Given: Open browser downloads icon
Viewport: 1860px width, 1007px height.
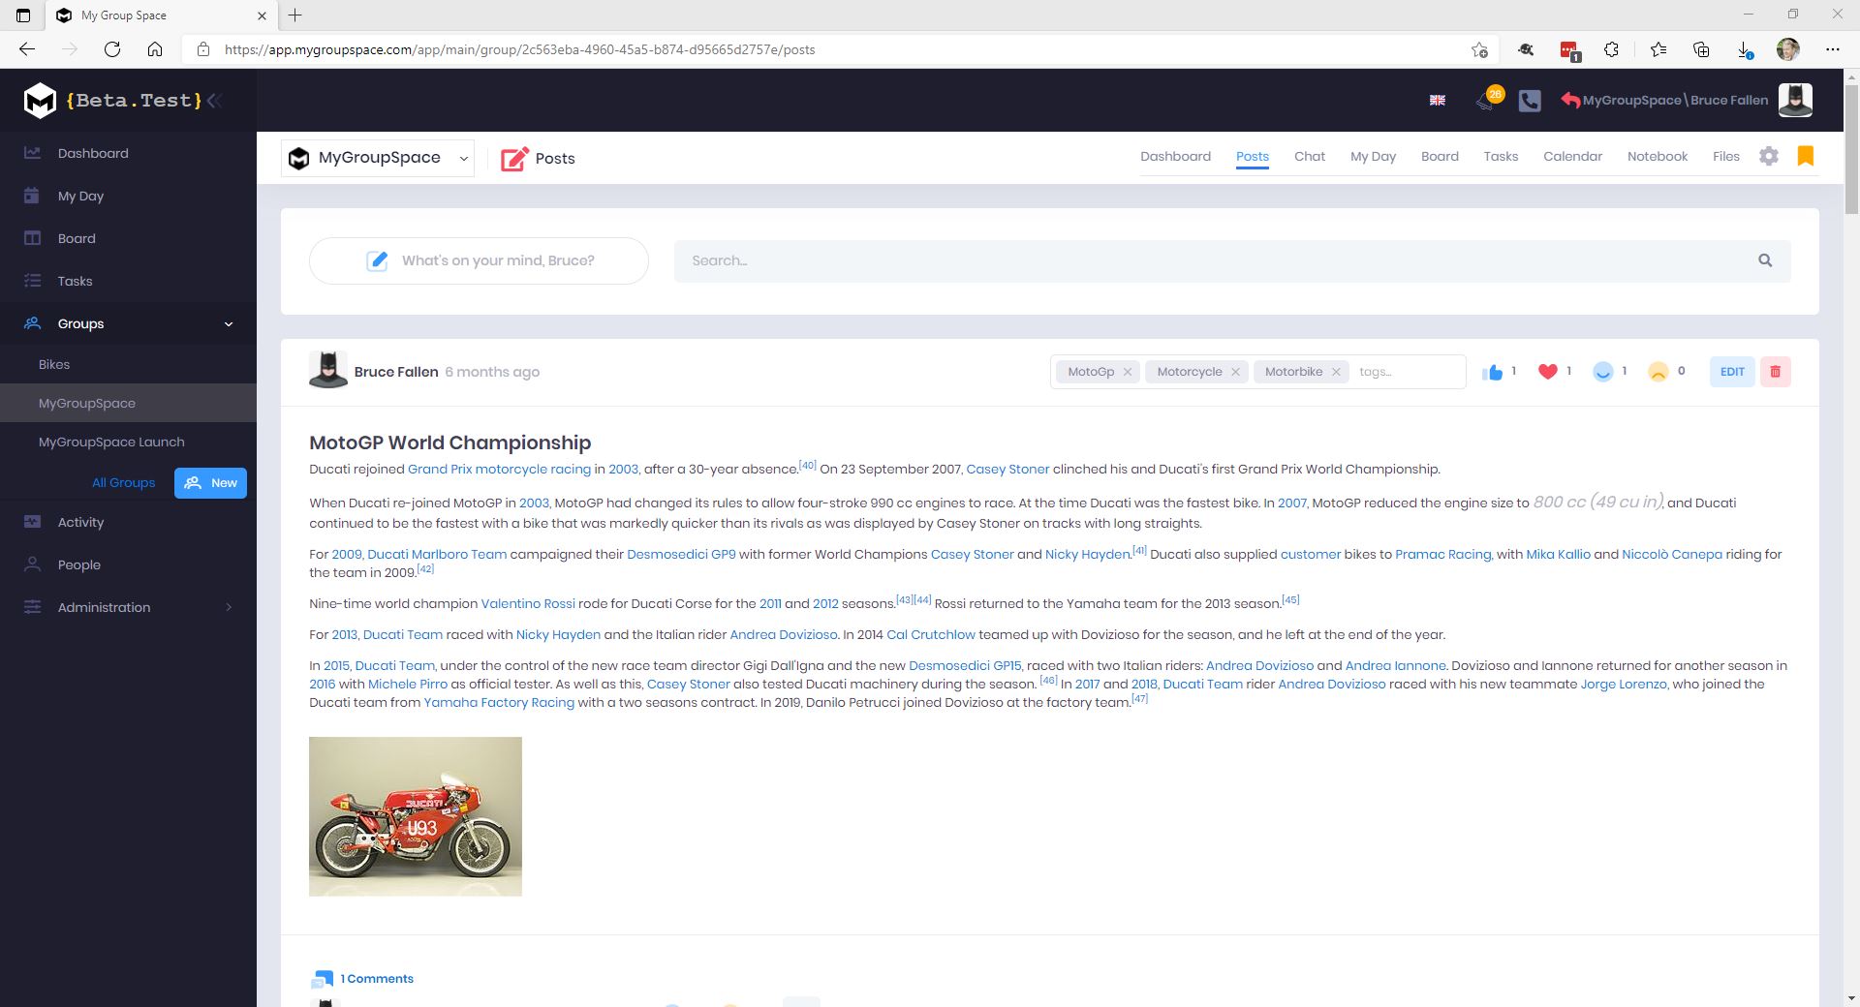Looking at the screenshot, I should pyautogui.click(x=1744, y=49).
